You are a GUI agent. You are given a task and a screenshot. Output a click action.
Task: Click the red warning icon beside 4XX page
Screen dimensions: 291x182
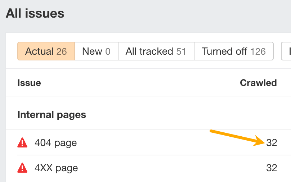click(22, 168)
